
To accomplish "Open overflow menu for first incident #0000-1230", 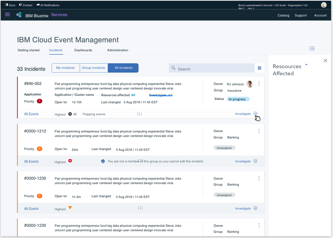I will [x=259, y=178].
